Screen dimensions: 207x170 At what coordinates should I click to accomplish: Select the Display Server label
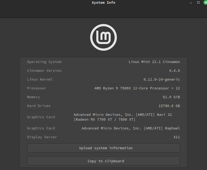(x=42, y=137)
